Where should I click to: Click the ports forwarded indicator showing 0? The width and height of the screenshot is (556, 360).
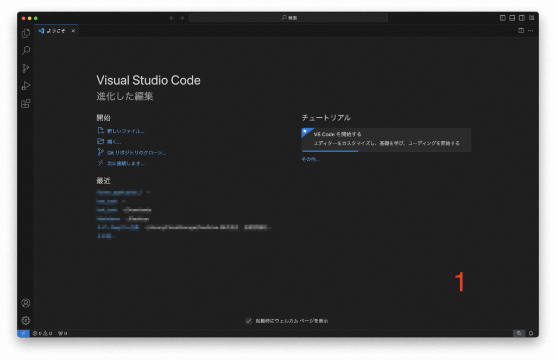pos(62,333)
